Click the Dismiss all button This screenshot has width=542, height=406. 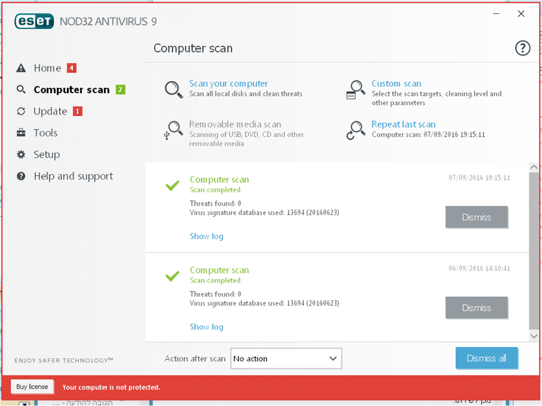(x=486, y=358)
